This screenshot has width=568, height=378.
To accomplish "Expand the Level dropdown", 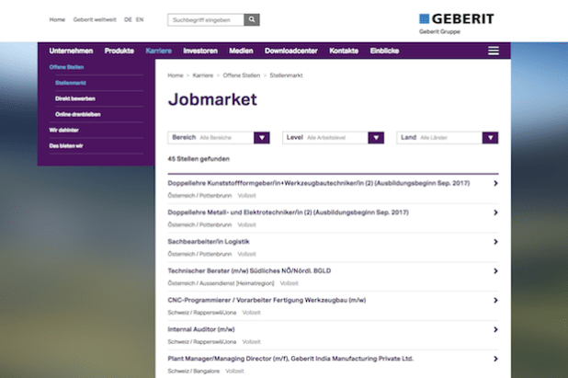I will tap(375, 137).
